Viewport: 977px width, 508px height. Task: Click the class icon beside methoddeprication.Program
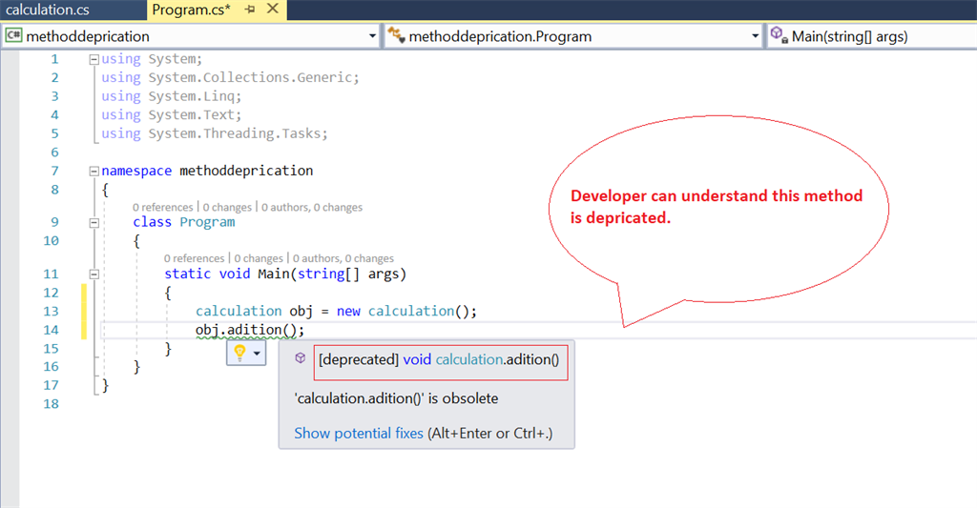(396, 35)
